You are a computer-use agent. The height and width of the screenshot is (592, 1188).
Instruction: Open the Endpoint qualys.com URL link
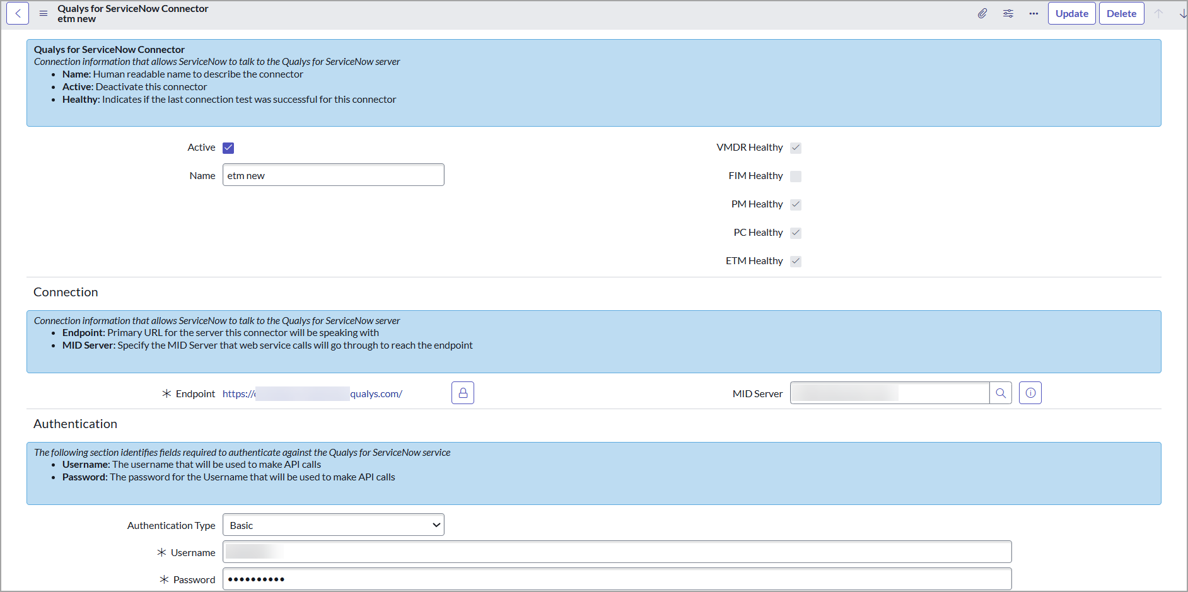[312, 394]
